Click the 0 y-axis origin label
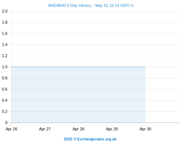 point(6,123)
